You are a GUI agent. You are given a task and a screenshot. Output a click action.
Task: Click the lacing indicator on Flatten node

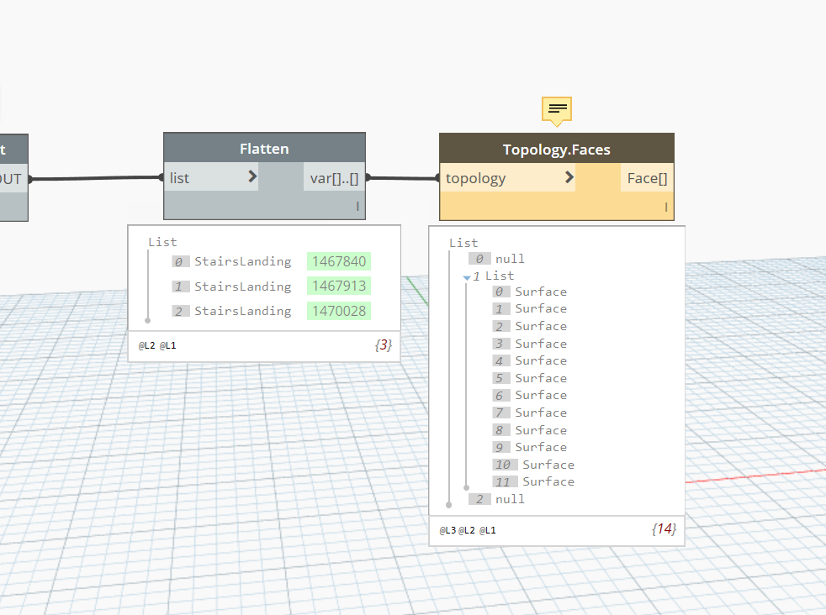click(357, 206)
